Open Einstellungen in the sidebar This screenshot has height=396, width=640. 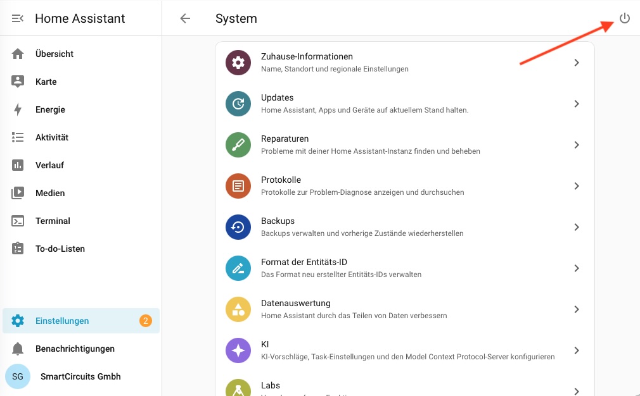pyautogui.click(x=81, y=321)
